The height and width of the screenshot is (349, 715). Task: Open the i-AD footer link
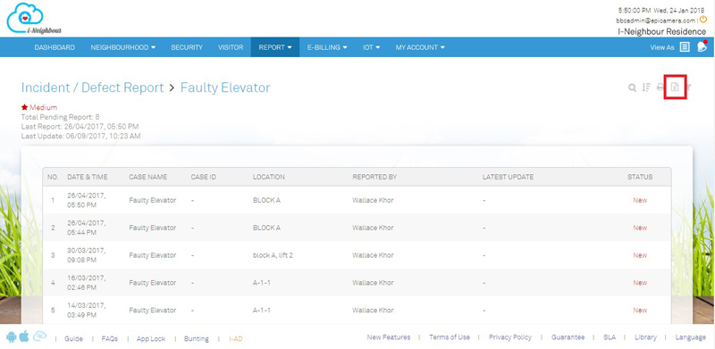click(x=235, y=338)
